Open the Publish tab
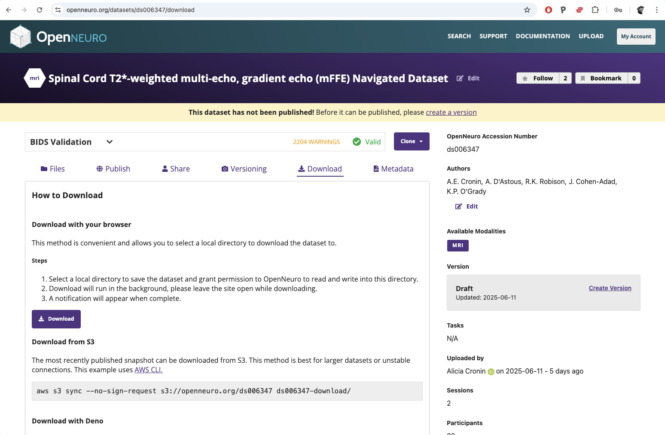Screen dimensions: 665x435 113,169
